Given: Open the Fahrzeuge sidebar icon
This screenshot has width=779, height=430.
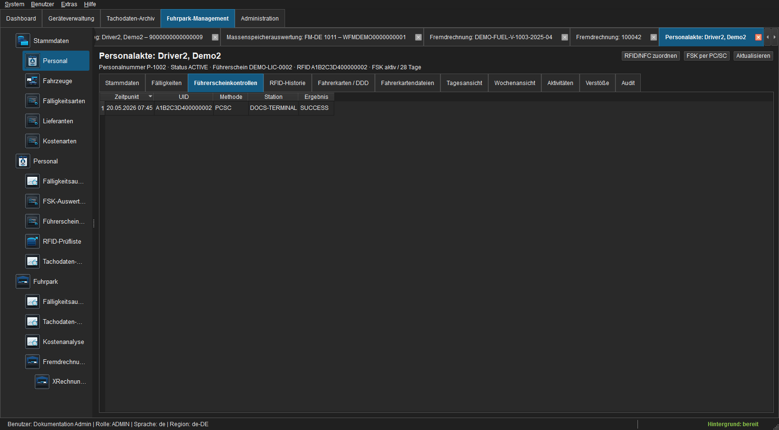Looking at the screenshot, I should coord(33,81).
